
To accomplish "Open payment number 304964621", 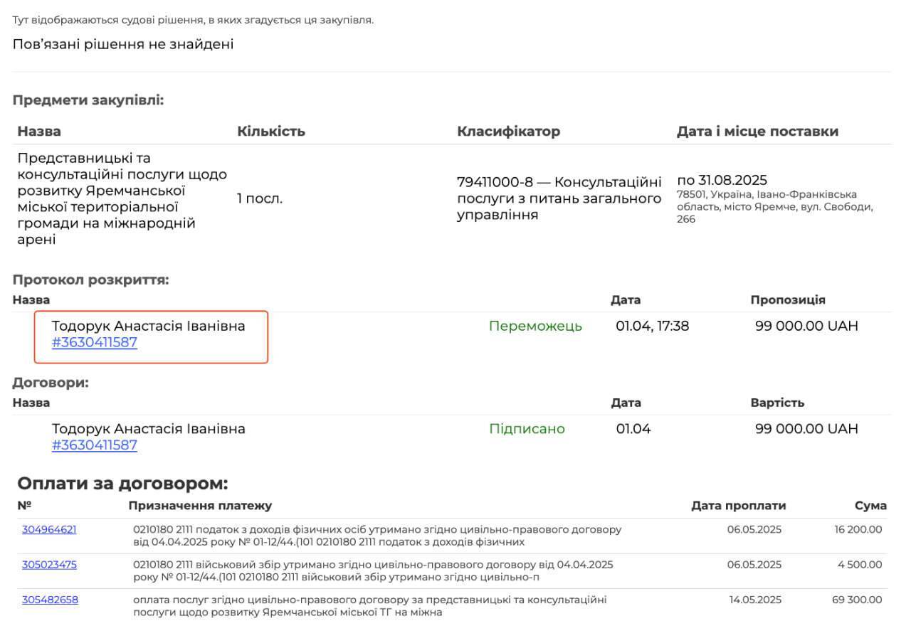I will coord(49,530).
